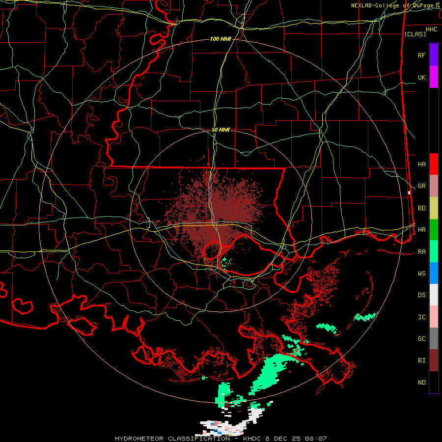
Task: Click the BI legend label
Action: pos(421,360)
